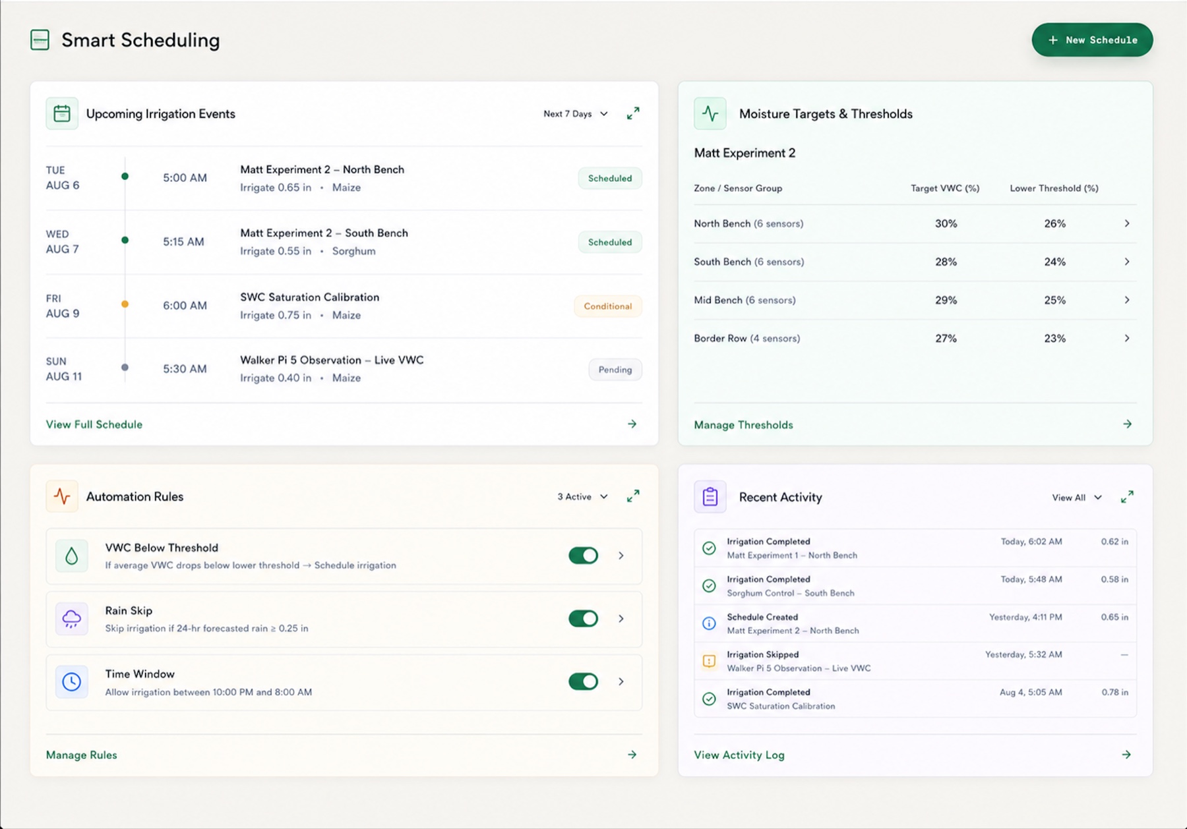Expand the Automation Rules panel
The image size is (1187, 829).
click(633, 496)
